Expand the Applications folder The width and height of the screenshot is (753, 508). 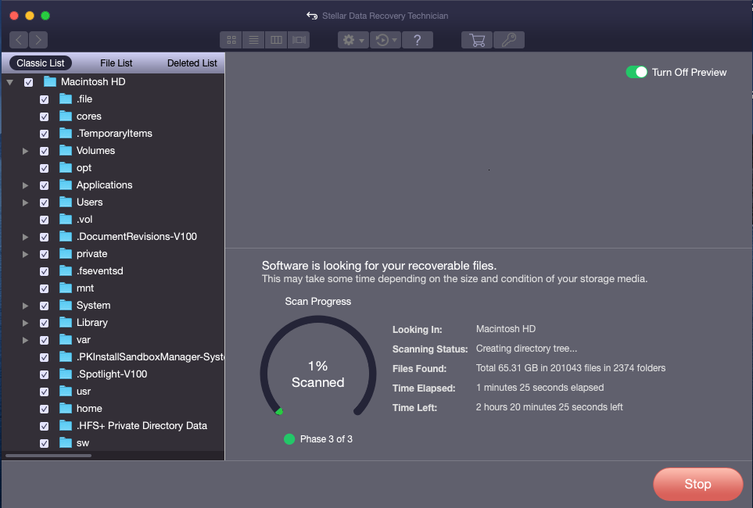[26, 185]
